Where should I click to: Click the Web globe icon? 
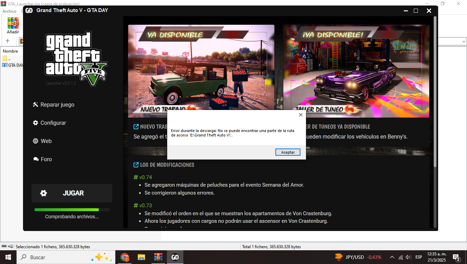[35, 141]
